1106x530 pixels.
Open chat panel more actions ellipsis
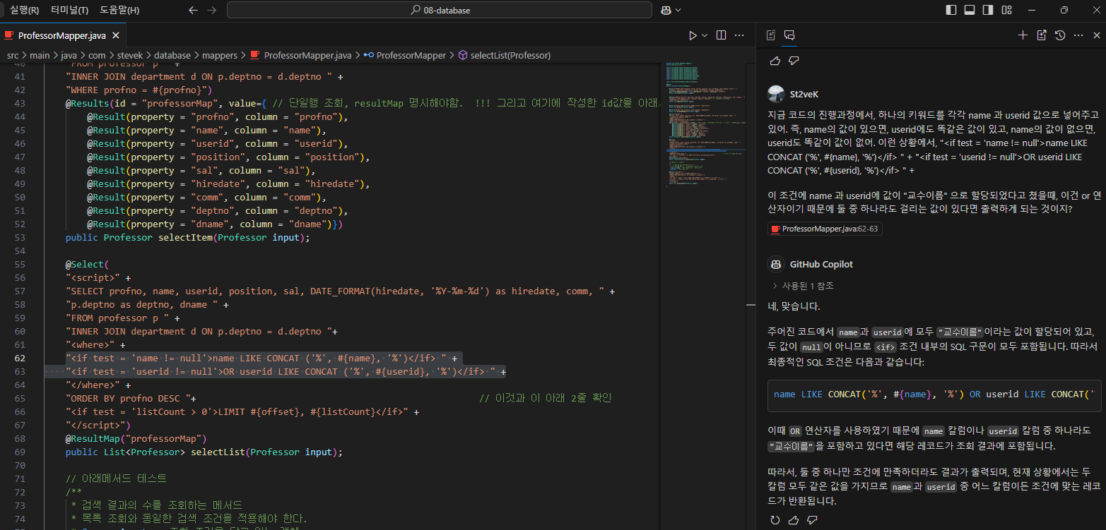click(x=1078, y=35)
